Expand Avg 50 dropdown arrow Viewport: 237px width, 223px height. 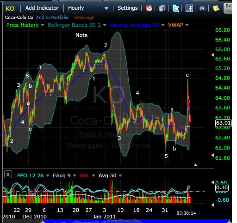[x=120, y=175]
